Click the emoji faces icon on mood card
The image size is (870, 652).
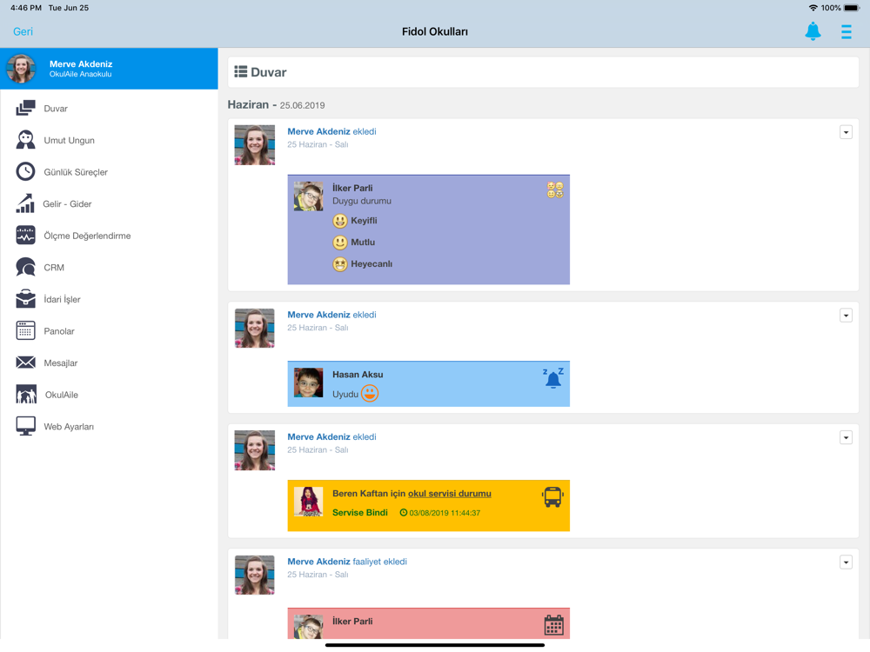click(555, 190)
